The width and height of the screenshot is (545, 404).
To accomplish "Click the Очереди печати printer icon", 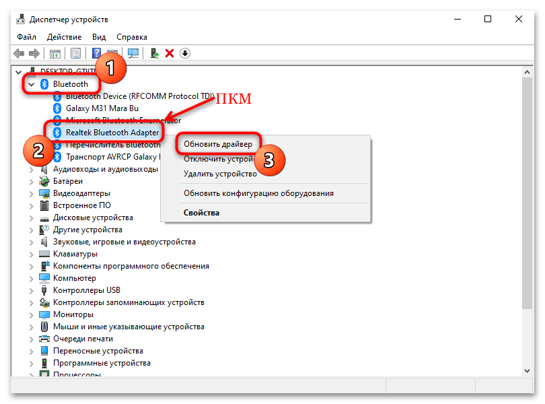I will tap(44, 339).
